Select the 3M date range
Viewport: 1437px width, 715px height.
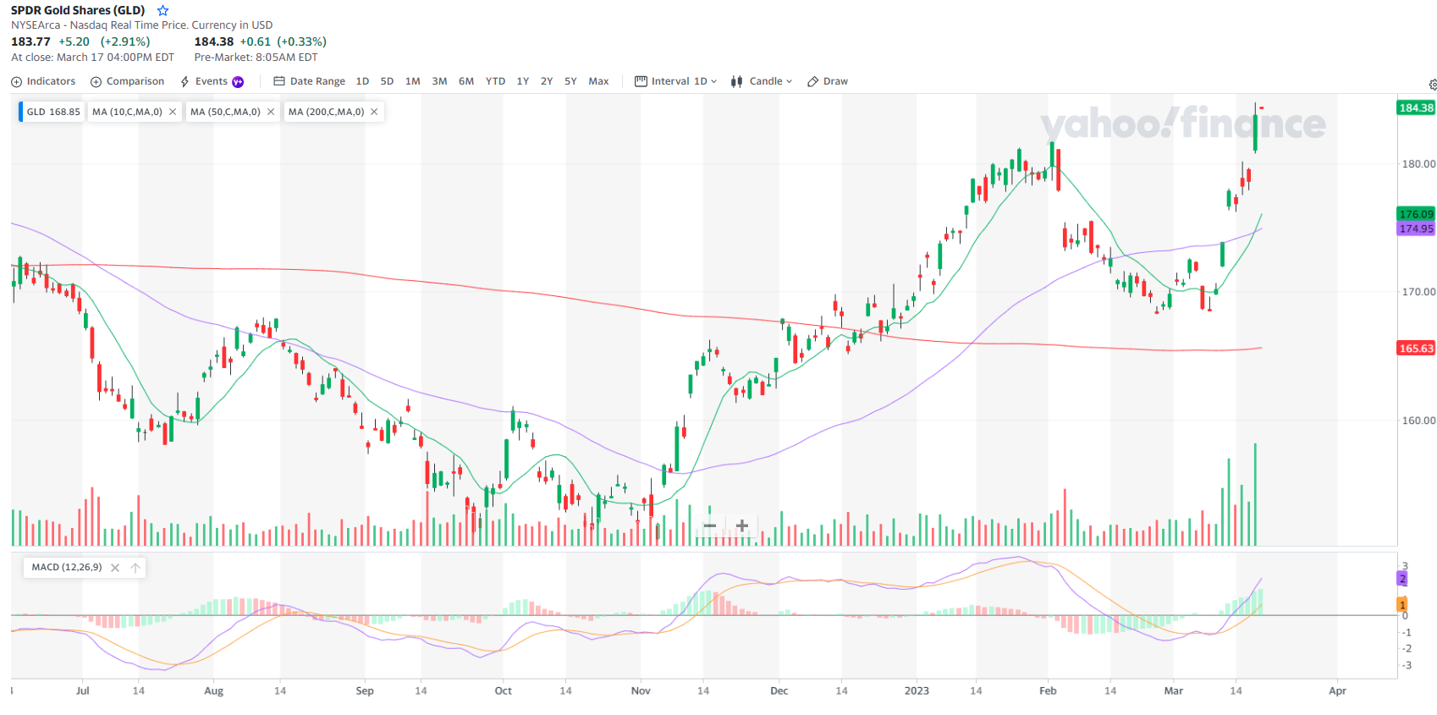click(439, 81)
